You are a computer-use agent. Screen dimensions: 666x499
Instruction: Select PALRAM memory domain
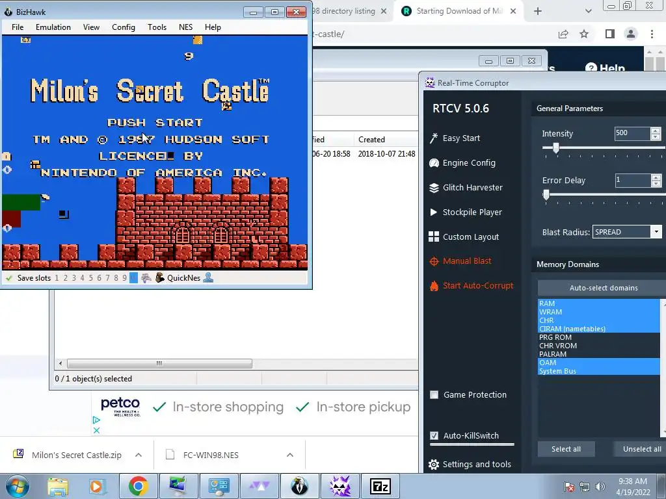click(599, 354)
